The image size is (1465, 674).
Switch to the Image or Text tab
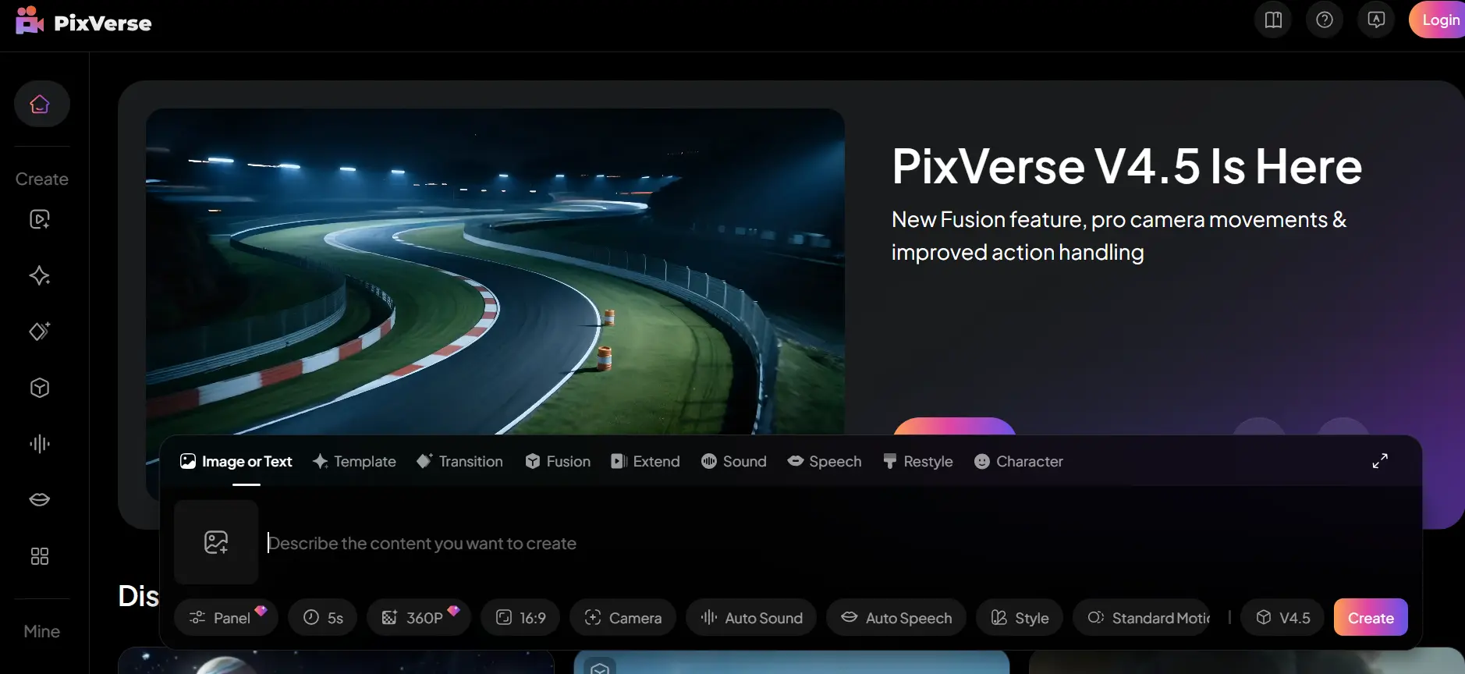point(236,462)
